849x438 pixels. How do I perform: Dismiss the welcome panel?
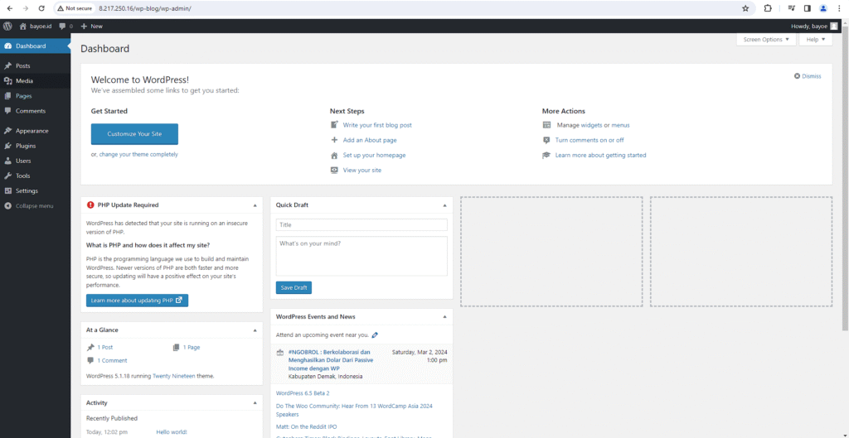[808, 76]
